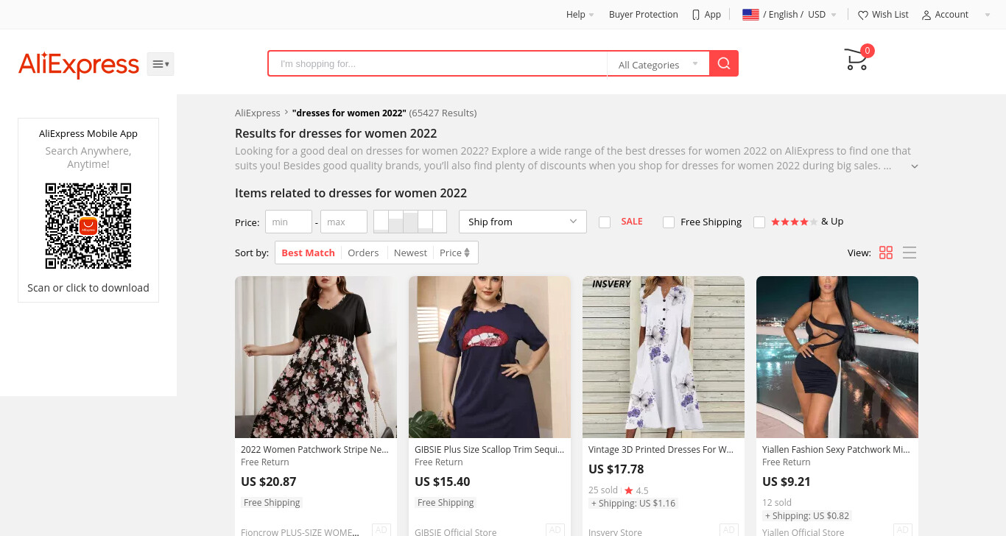The image size is (1006, 536).
Task: Click the US $20.87 price
Action: (269, 482)
